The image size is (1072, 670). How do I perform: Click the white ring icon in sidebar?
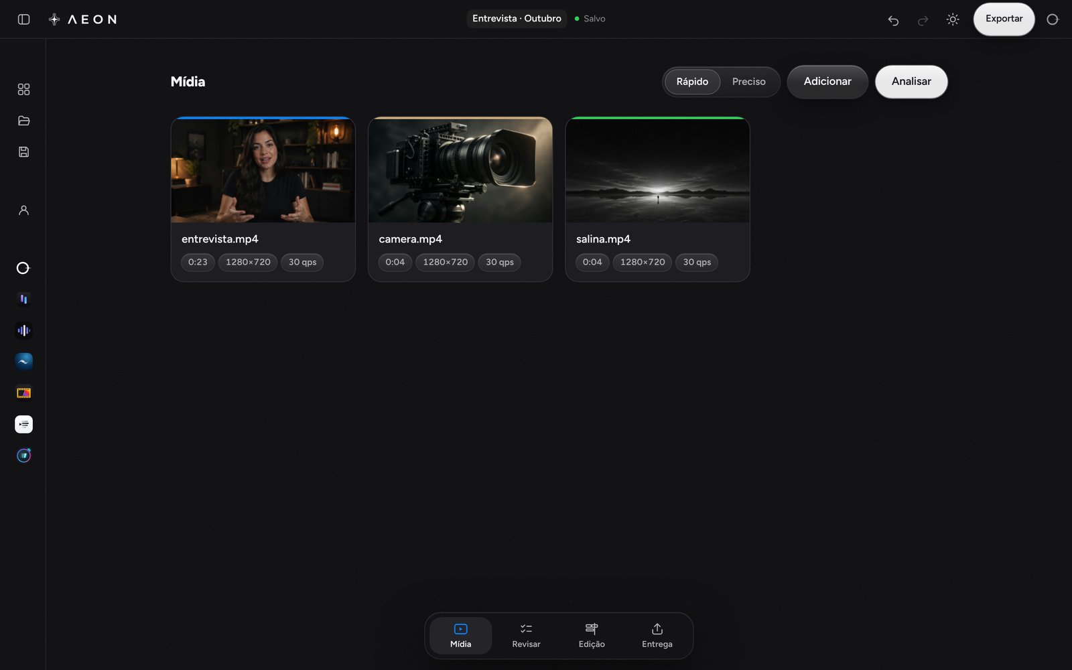point(23,268)
